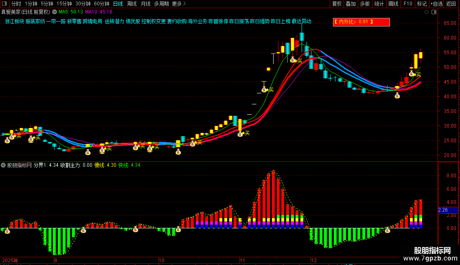Viewport: 460px width, 265px height.
Task: Click the 返回 back button
Action: coord(451,4)
